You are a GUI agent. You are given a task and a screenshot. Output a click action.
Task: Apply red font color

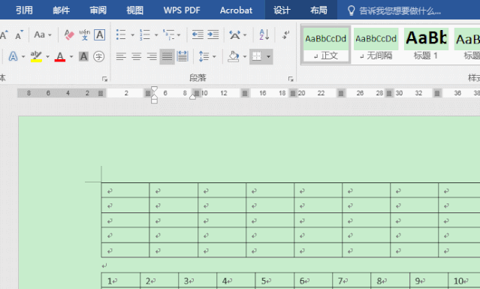pyautogui.click(x=60, y=56)
